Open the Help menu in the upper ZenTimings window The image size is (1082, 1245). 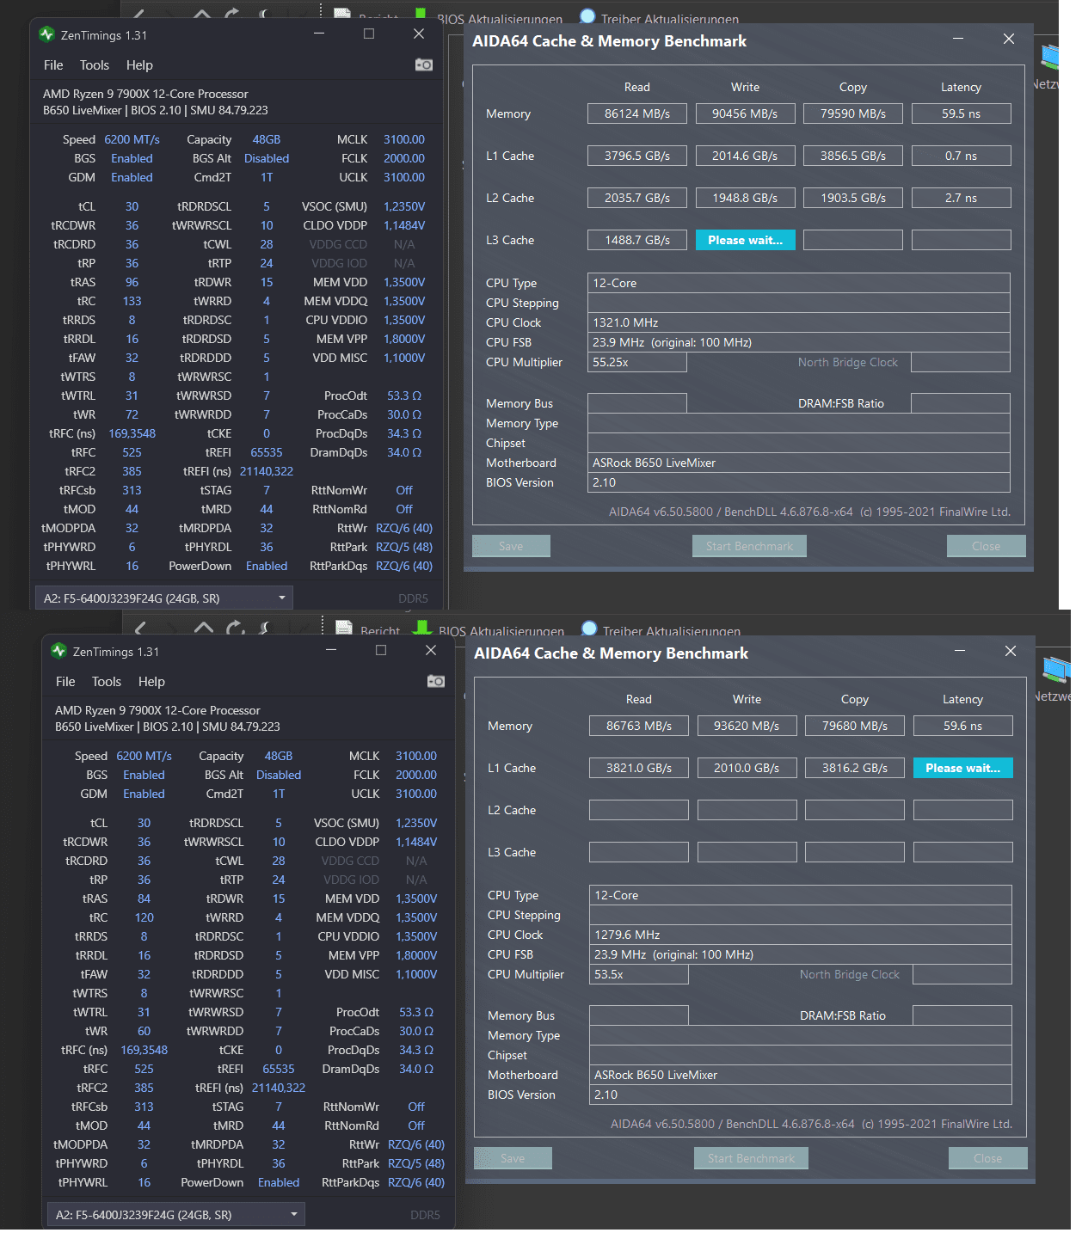(139, 65)
